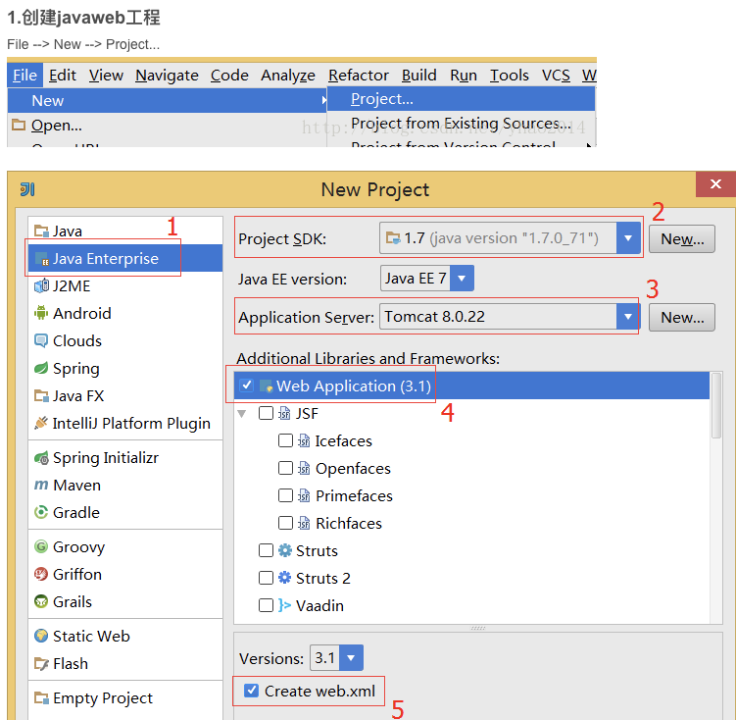Open the Build menu
This screenshot has width=736, height=720.
(x=419, y=76)
